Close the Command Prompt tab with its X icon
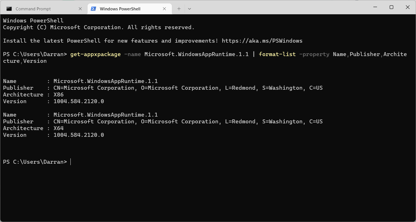Image resolution: width=416 pixels, height=222 pixels. 80,9
